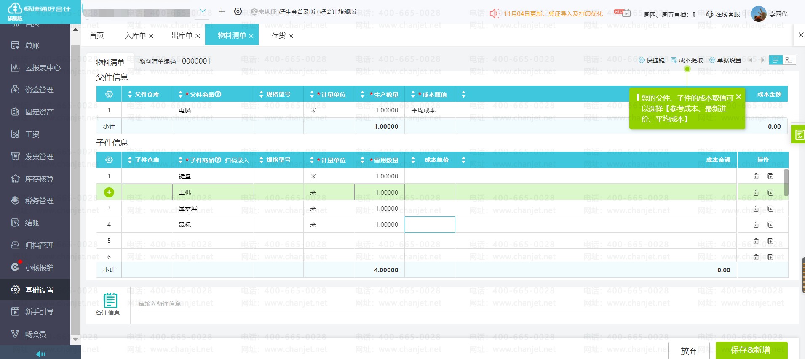Viewport: 805px width, 359px height.
Task: Sort the 父件仓库 column
Action: (130, 94)
